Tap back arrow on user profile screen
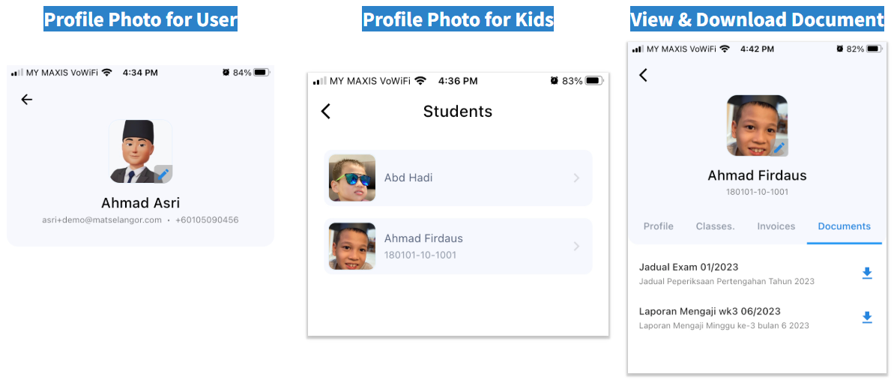This screenshot has width=894, height=380. pos(27,100)
